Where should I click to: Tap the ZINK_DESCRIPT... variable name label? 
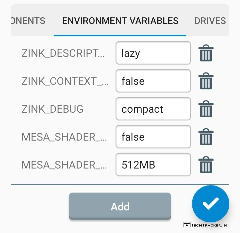click(63, 53)
